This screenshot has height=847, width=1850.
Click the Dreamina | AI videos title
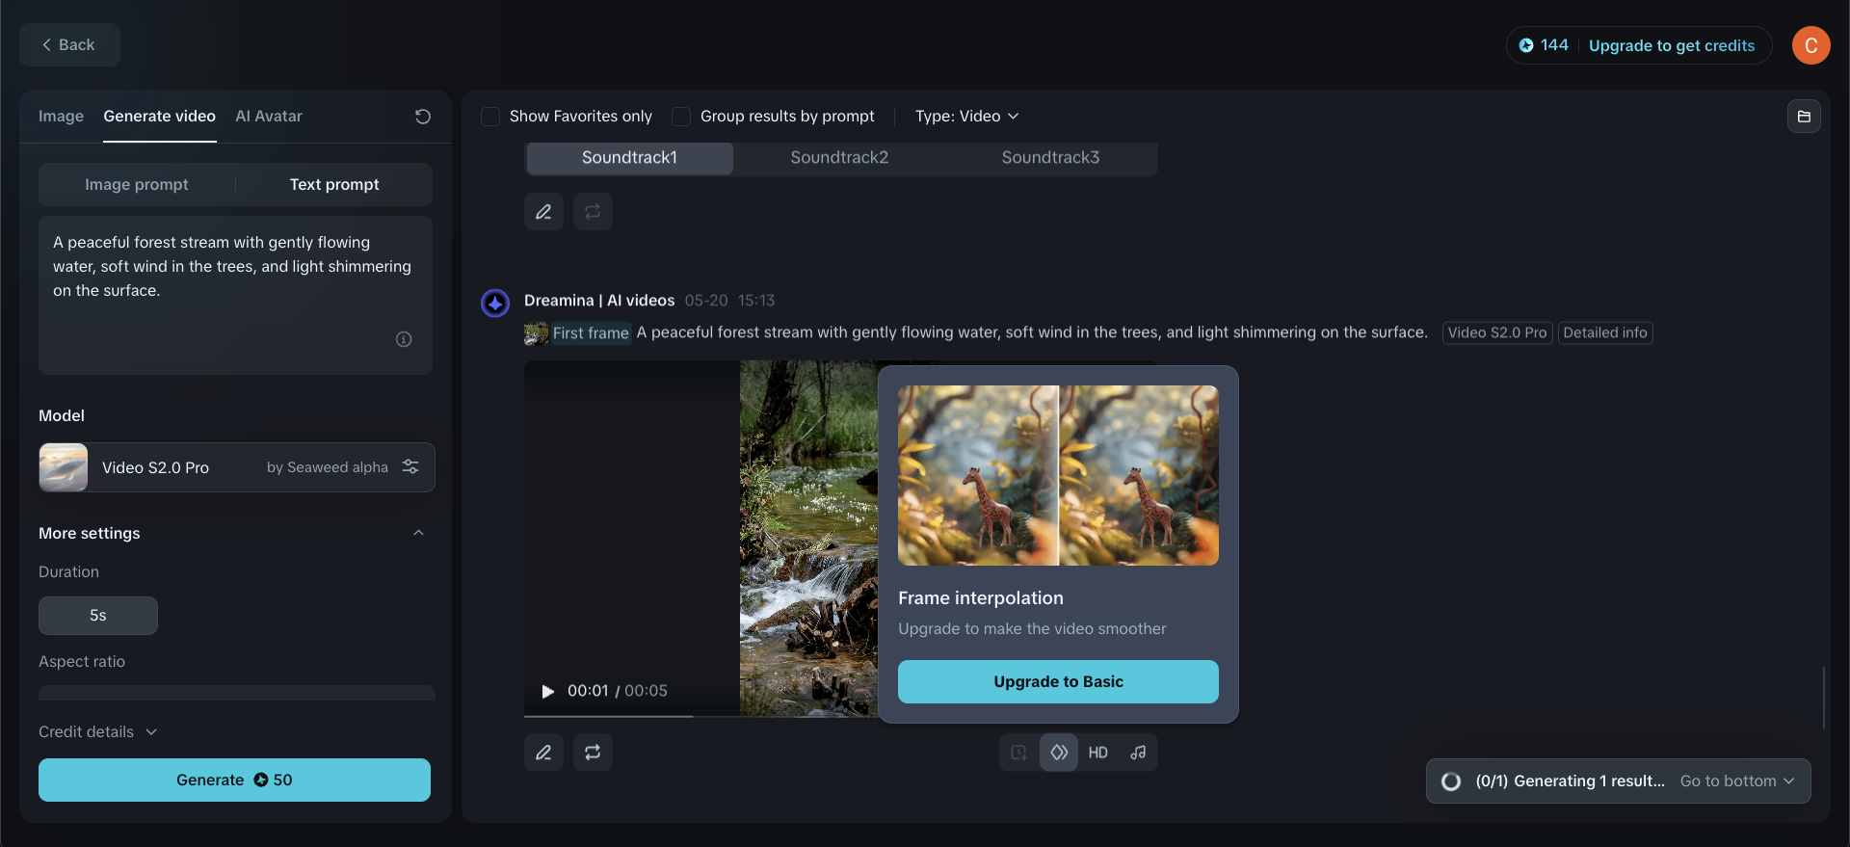(x=599, y=301)
